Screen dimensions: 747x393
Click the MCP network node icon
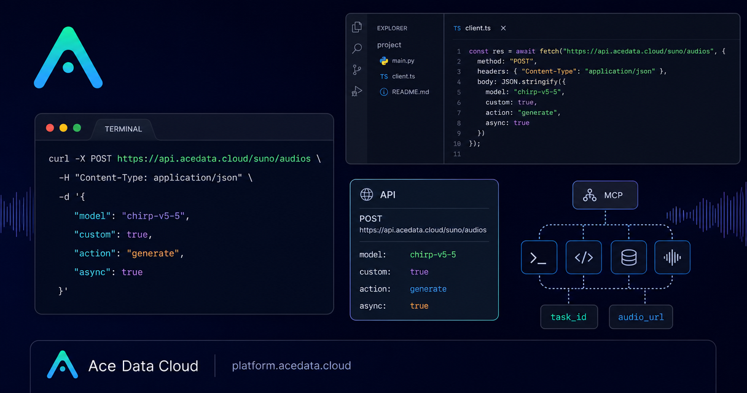click(x=590, y=195)
